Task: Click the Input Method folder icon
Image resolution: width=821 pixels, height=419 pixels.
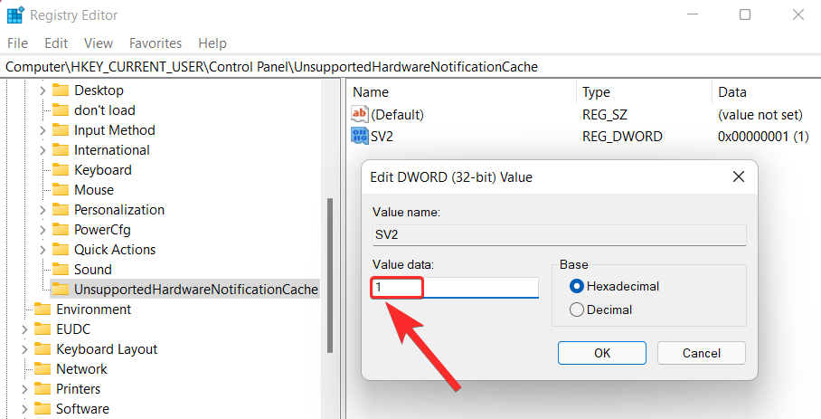Action: pos(61,130)
